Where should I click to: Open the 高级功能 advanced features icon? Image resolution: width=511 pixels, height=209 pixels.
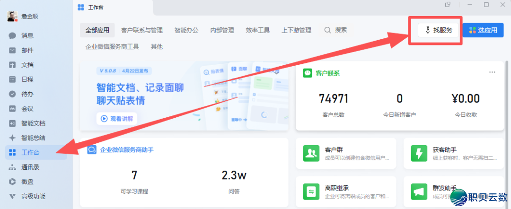12,196
